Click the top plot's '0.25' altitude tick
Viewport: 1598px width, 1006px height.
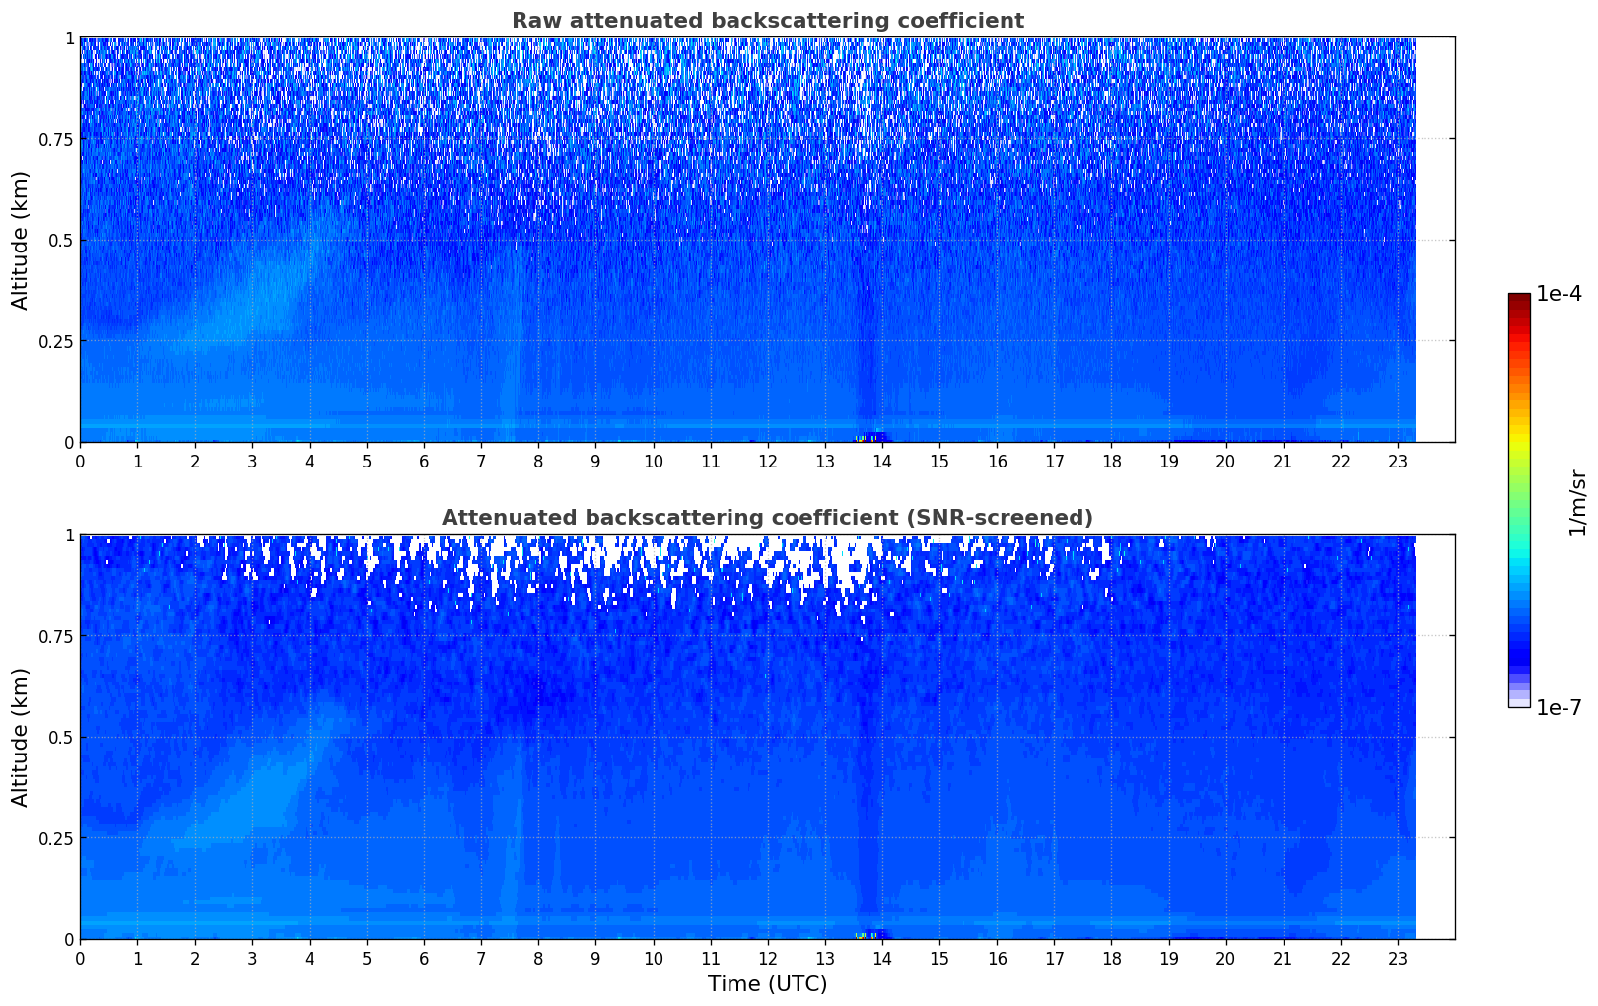pos(56,341)
